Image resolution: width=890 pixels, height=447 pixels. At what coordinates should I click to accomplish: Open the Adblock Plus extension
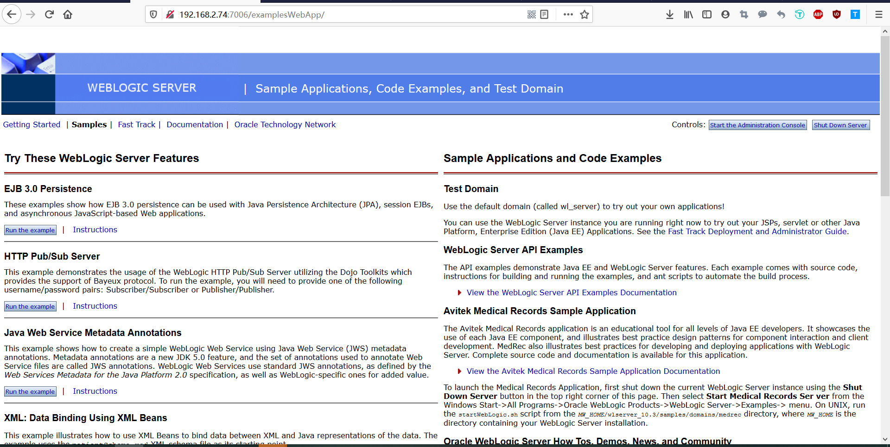point(818,14)
